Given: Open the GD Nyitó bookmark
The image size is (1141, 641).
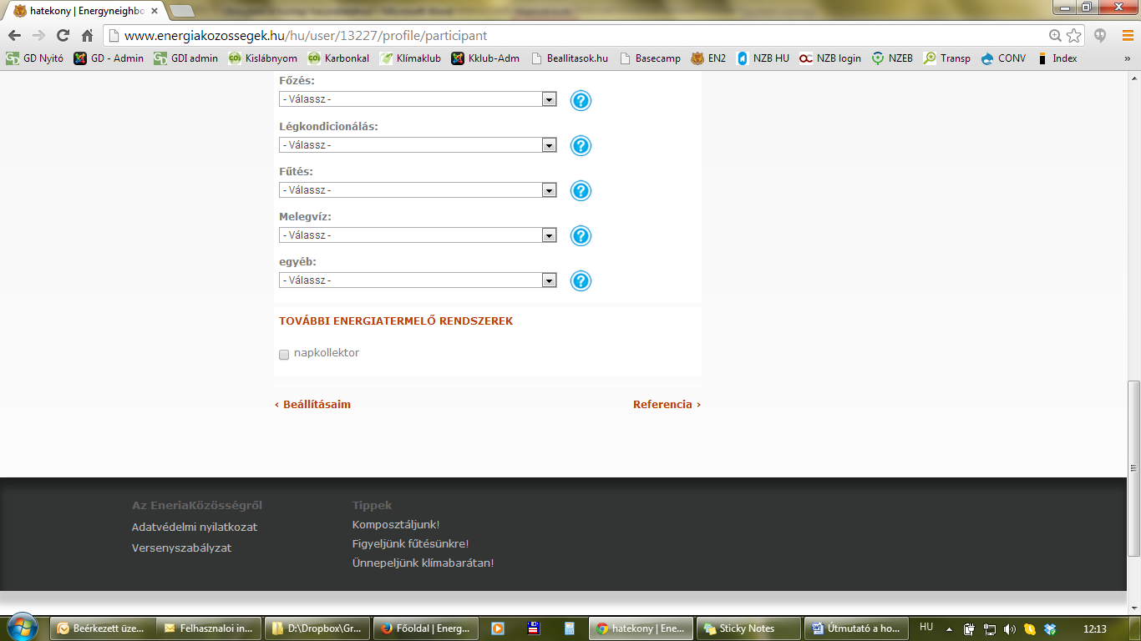Looking at the screenshot, I should pos(35,58).
